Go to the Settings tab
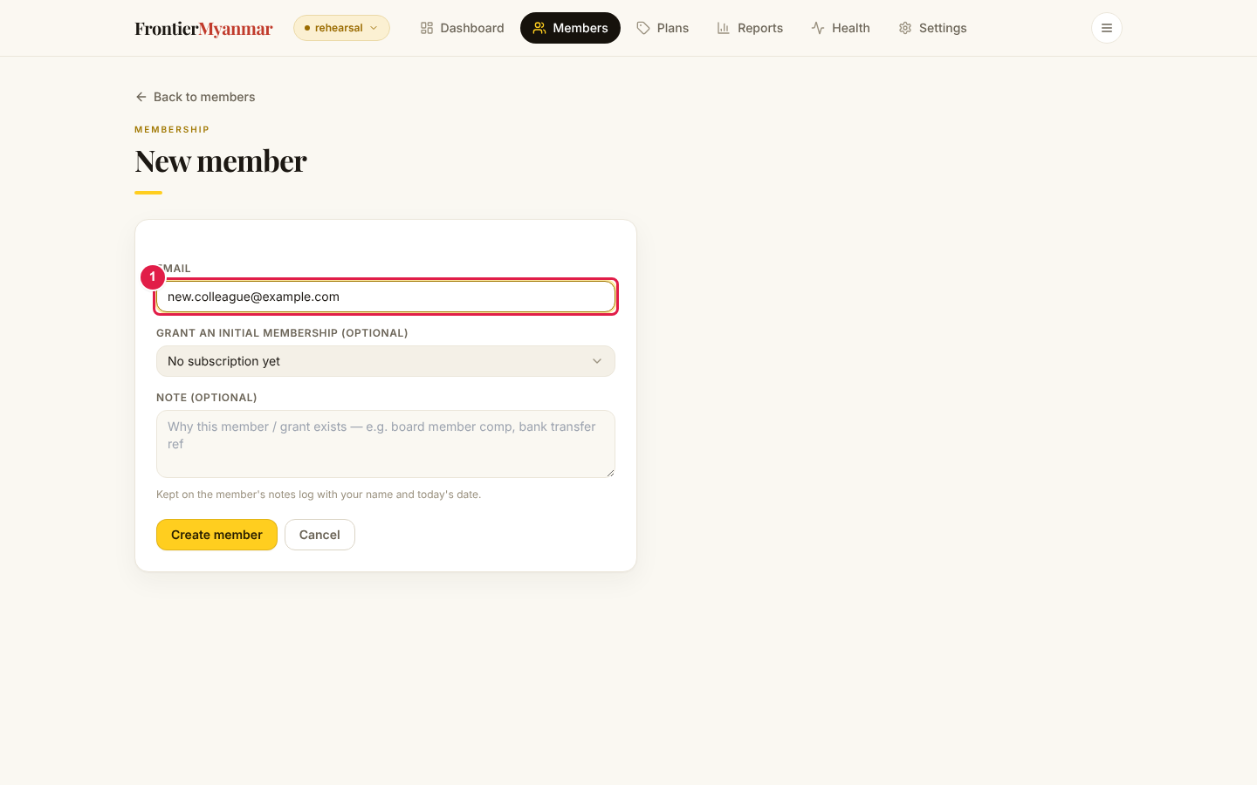Image resolution: width=1257 pixels, height=785 pixels. (932, 28)
